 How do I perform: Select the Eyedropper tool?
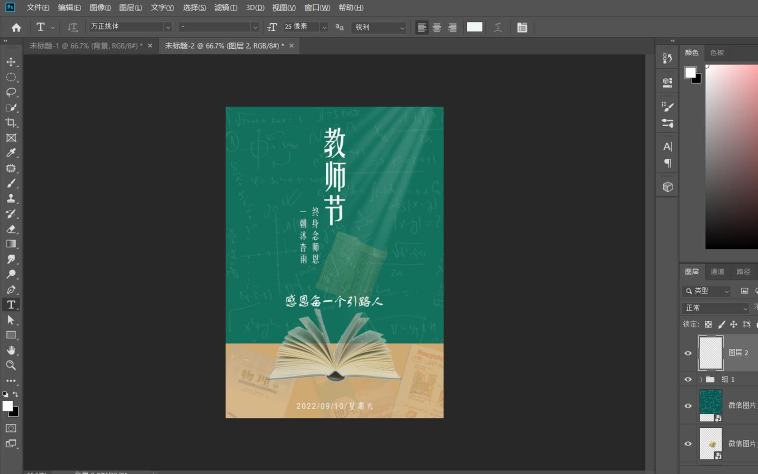tap(11, 153)
